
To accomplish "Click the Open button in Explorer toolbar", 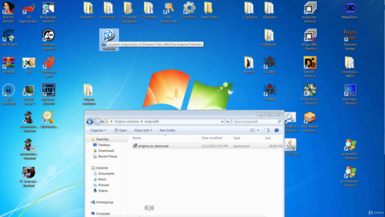I will tap(120, 130).
